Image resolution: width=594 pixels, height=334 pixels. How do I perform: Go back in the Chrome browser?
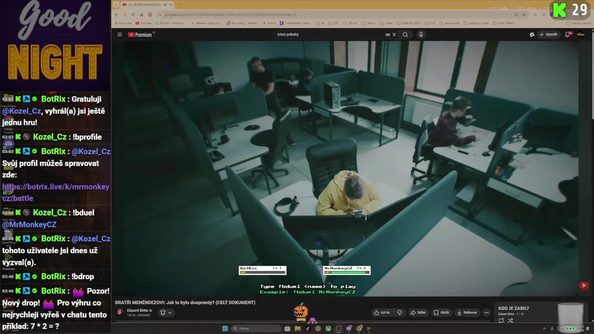(116, 14)
